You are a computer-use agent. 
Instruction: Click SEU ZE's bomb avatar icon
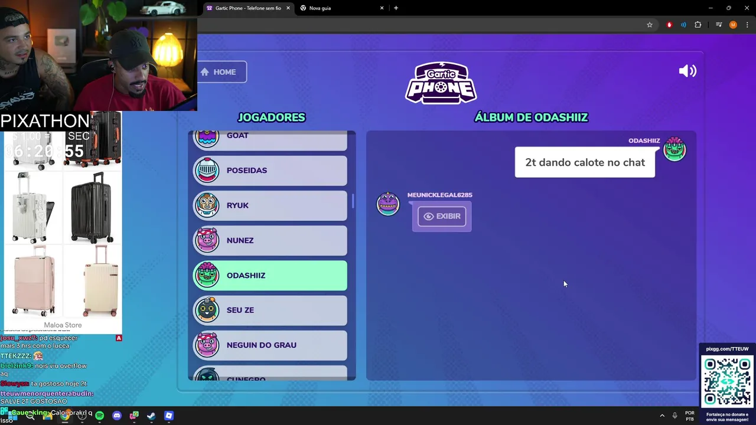pos(207,310)
